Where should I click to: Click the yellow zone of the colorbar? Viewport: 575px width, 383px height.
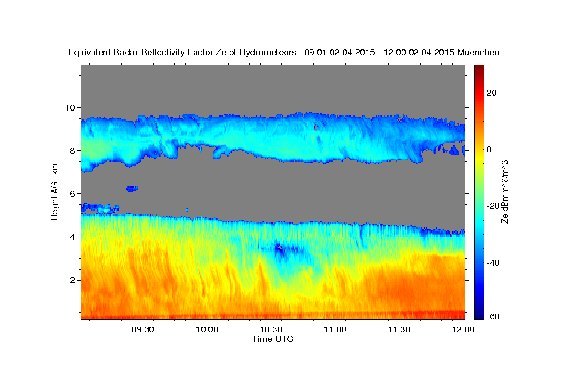coord(479,158)
